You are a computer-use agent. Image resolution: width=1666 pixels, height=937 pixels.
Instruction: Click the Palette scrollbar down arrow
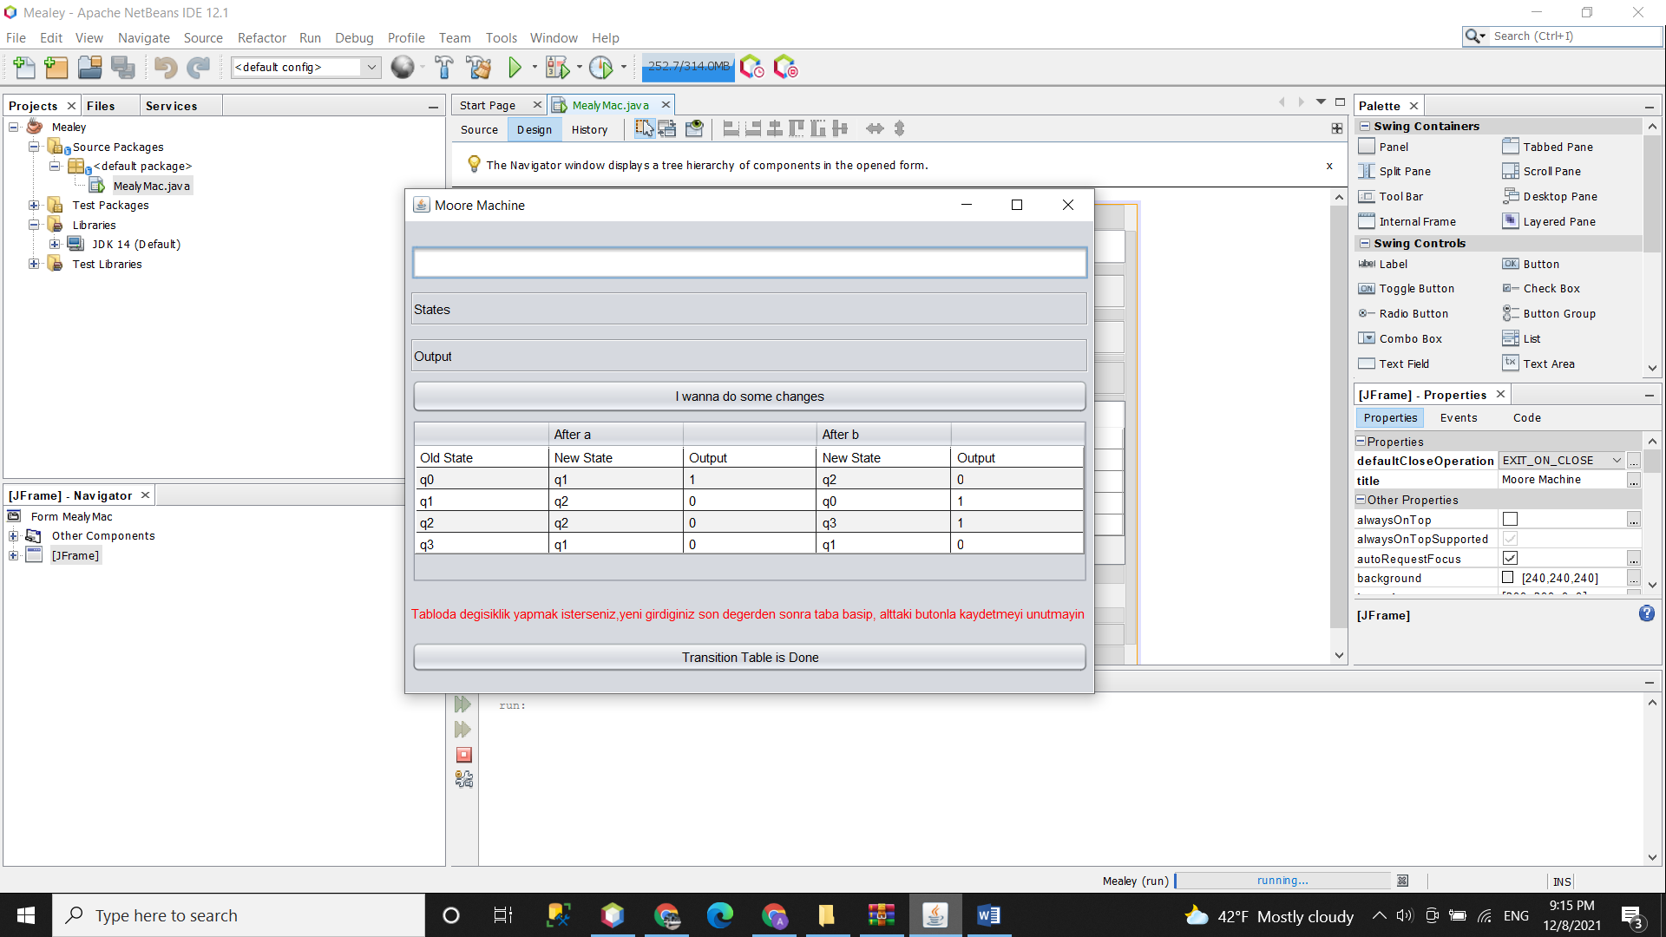tap(1652, 368)
